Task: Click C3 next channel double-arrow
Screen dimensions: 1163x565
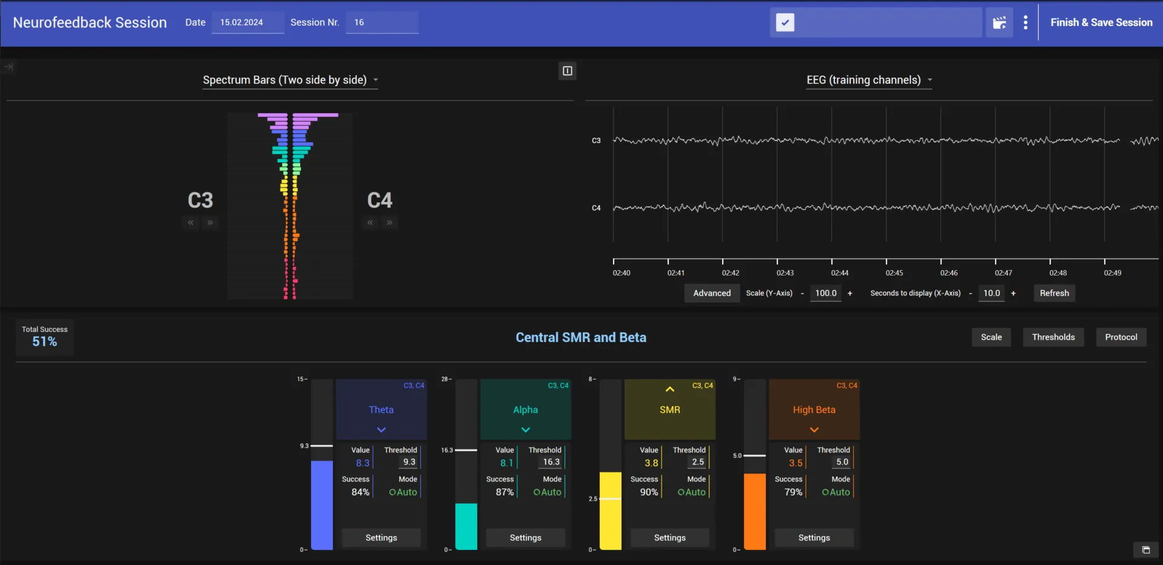Action: tap(210, 223)
